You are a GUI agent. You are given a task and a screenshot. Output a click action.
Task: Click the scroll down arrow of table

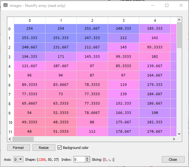click(x=179, y=134)
